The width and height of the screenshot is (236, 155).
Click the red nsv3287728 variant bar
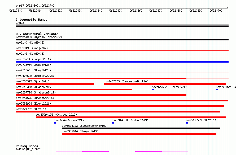point(101,95)
